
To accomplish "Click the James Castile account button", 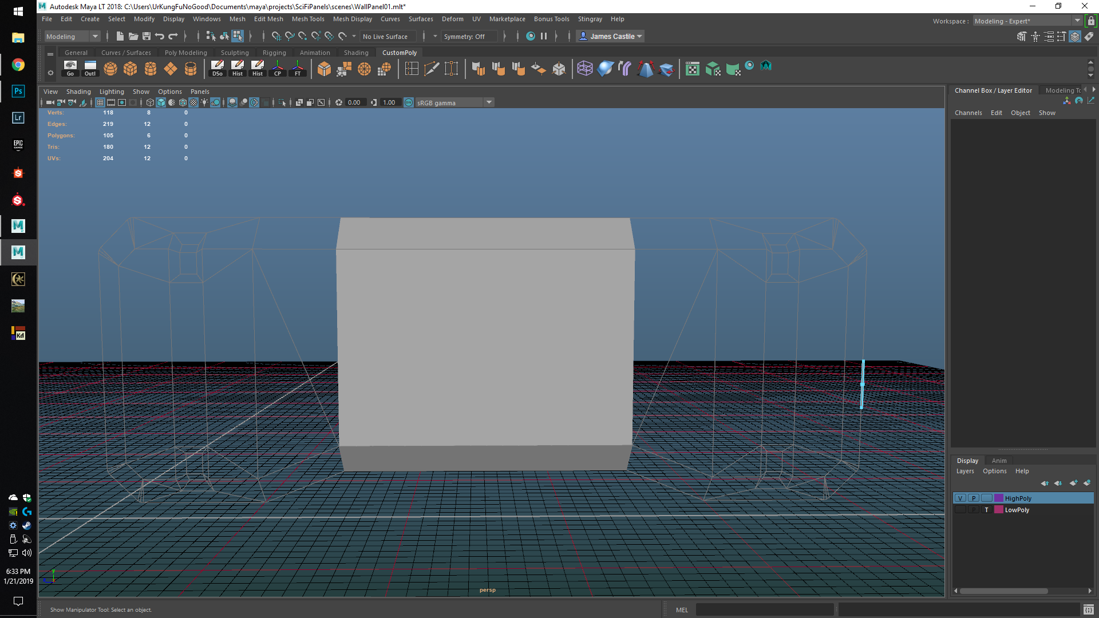I will [x=610, y=36].
